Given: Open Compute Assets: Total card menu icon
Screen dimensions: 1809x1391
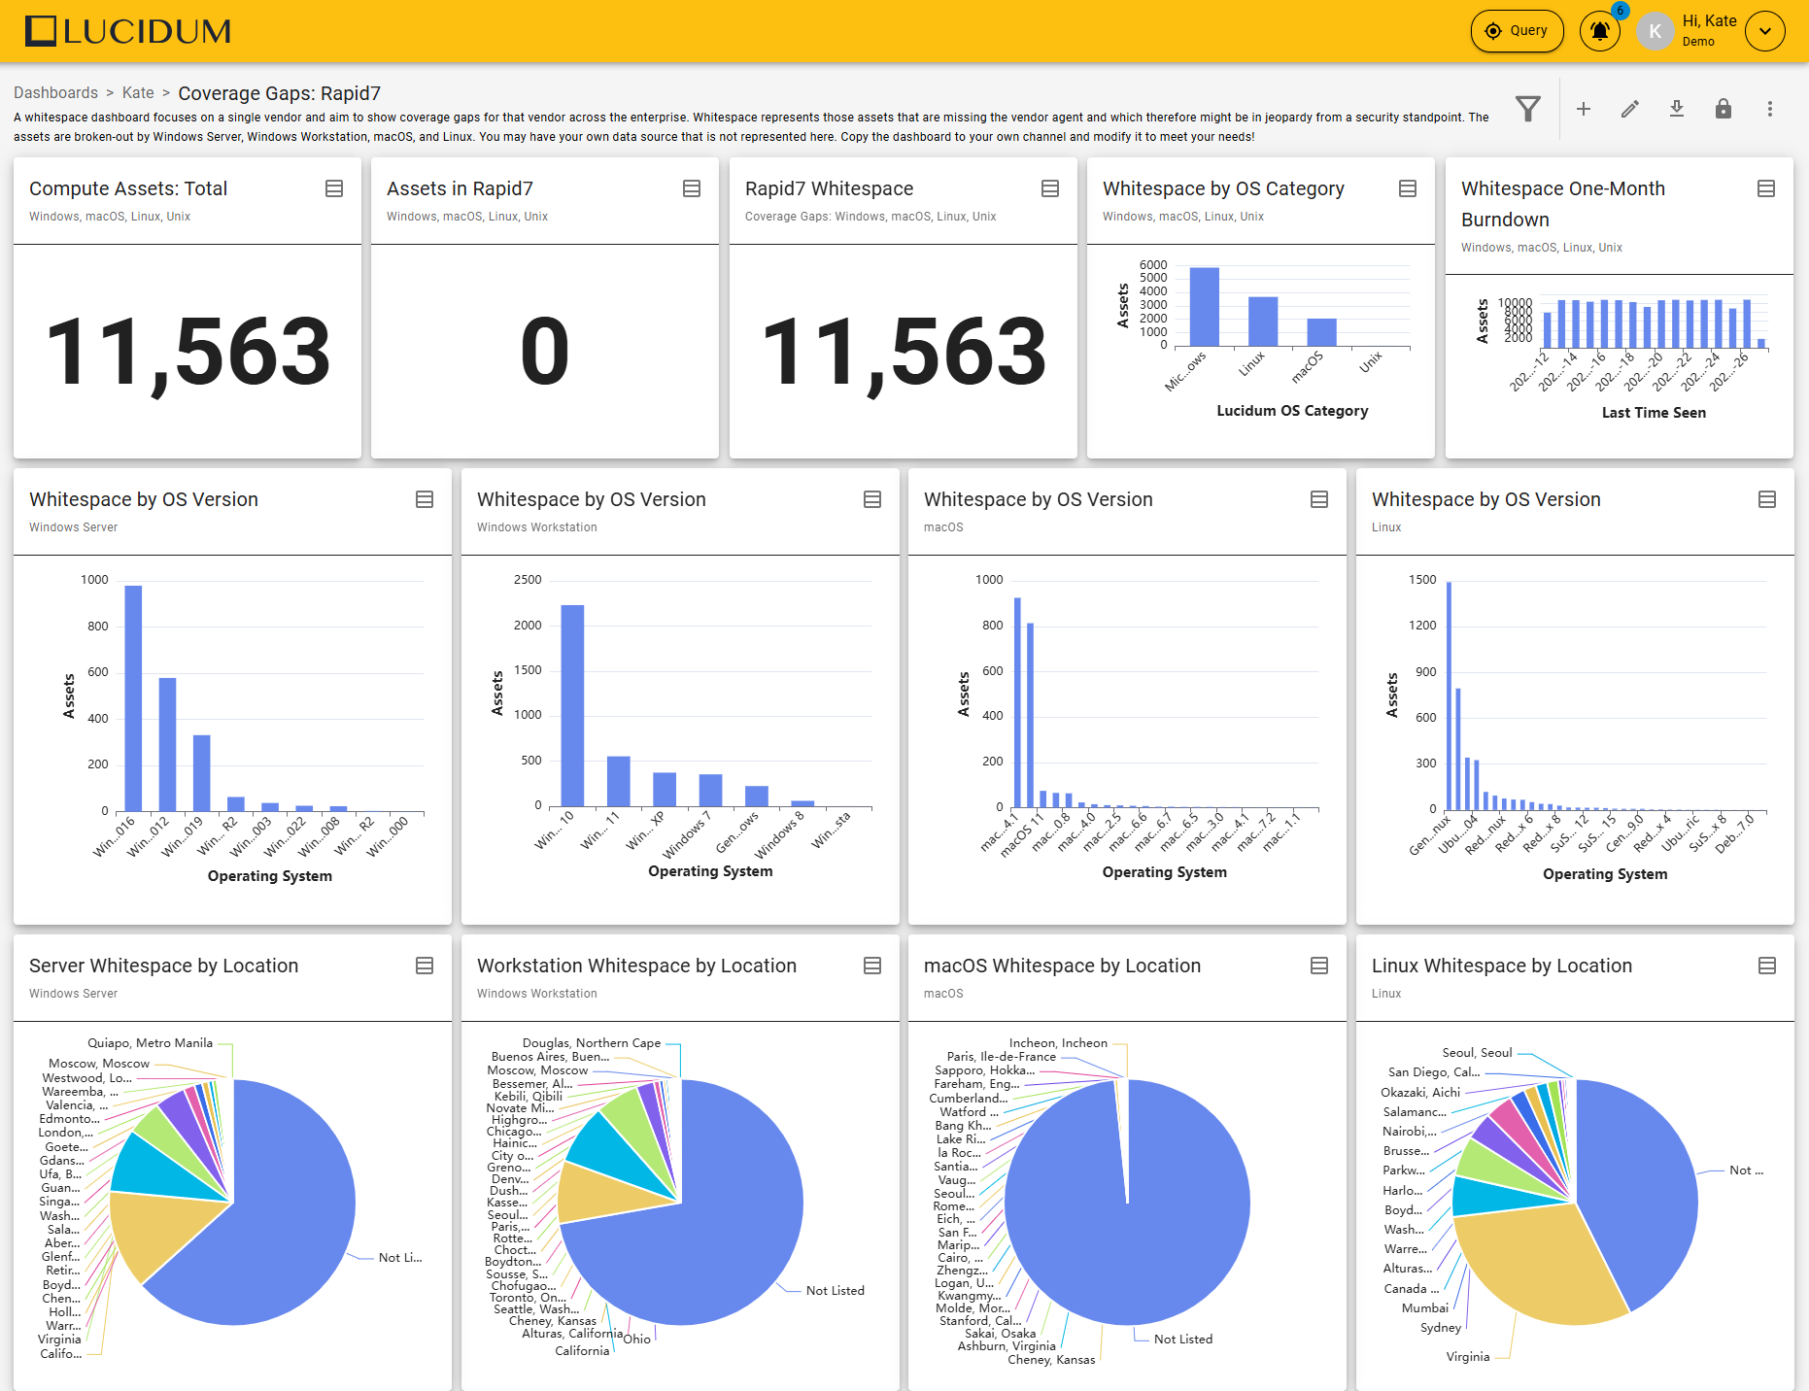Looking at the screenshot, I should pyautogui.click(x=334, y=188).
